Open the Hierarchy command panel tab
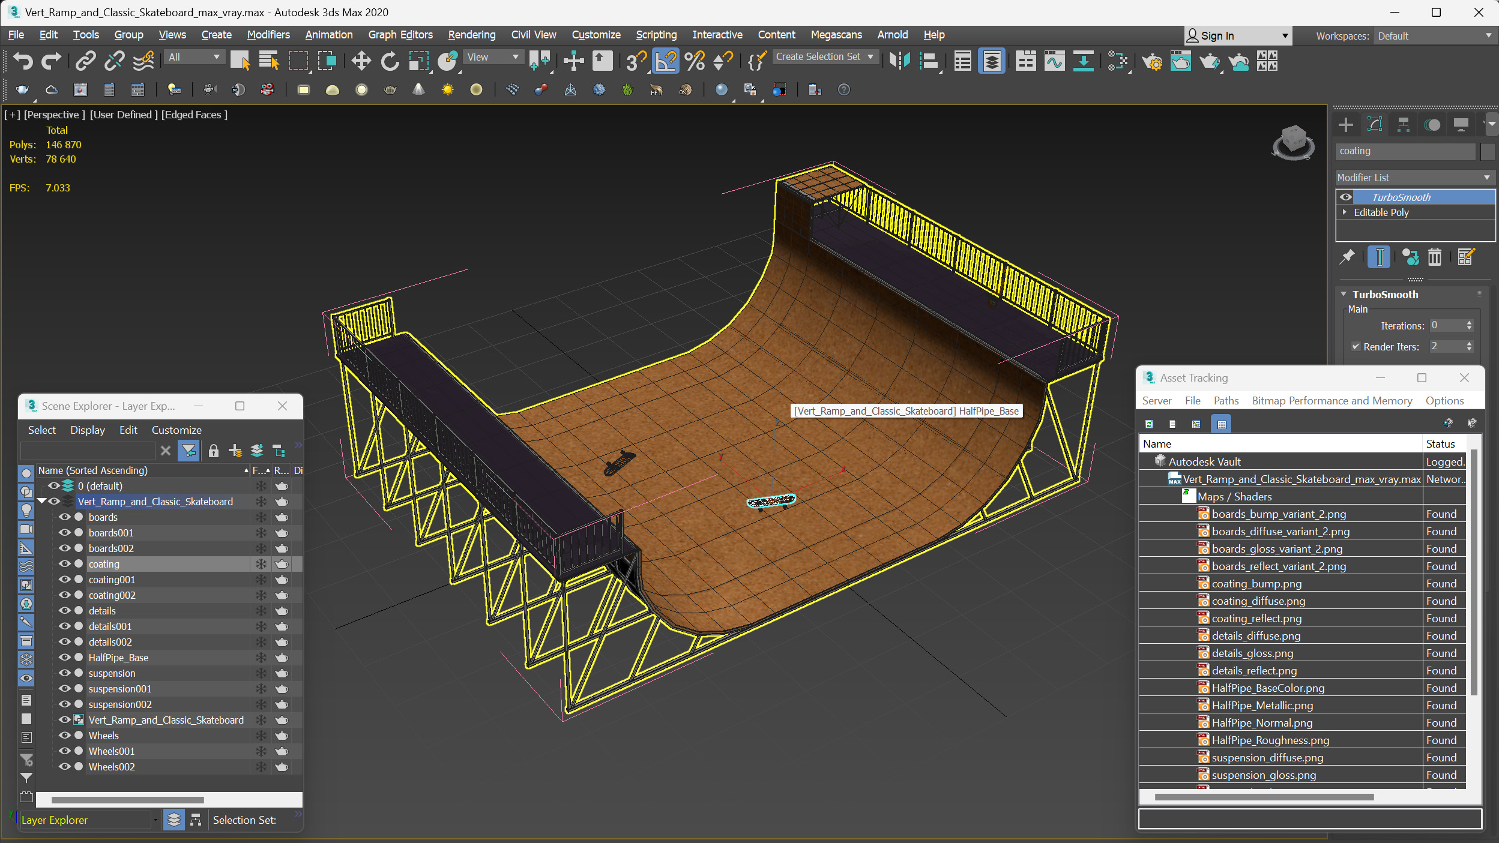 pos(1403,125)
